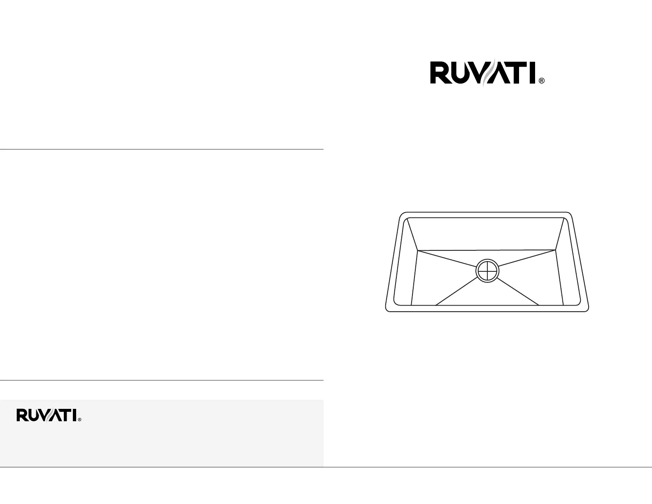The image size is (652, 504).
Task: Click the swoosh in the small footer logo
Action: [x=49, y=415]
